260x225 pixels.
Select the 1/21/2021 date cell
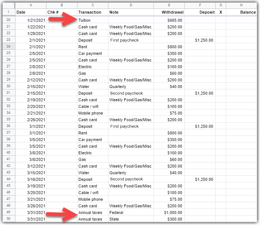pos(31,20)
